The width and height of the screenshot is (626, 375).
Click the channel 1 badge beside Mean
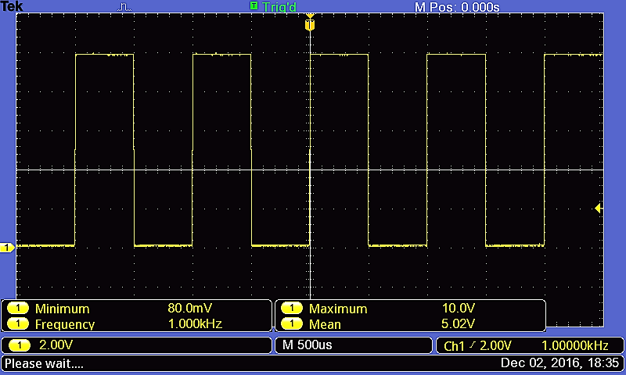[291, 323]
